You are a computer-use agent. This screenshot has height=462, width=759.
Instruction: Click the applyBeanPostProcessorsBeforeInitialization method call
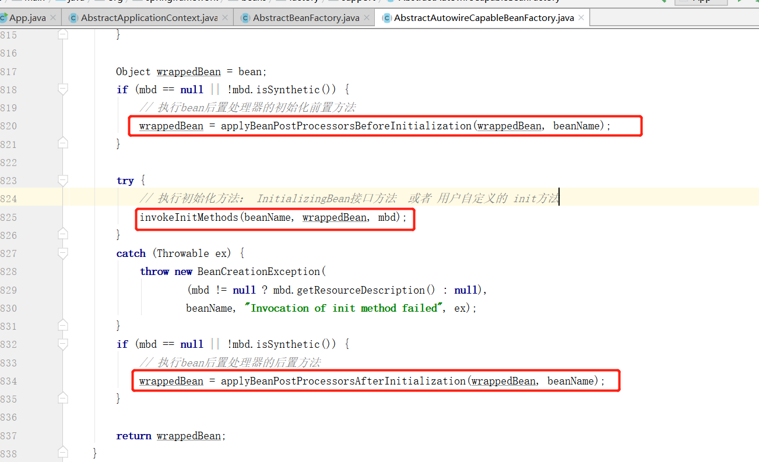click(346, 126)
